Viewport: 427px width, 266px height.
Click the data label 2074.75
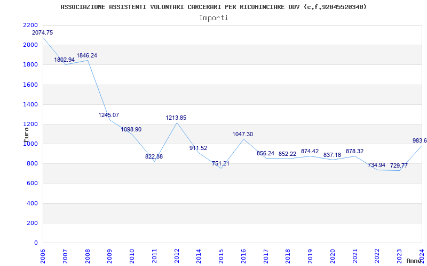click(43, 32)
